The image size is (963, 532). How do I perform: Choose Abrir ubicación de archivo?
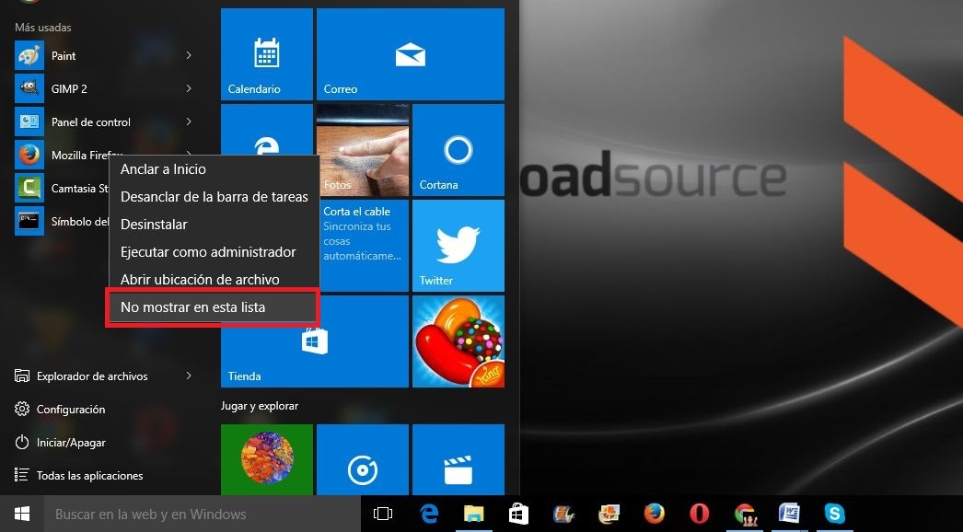point(214,280)
